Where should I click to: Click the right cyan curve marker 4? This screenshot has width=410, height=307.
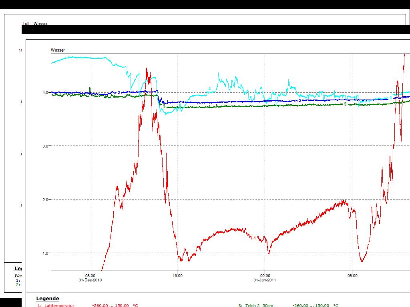click(391, 98)
